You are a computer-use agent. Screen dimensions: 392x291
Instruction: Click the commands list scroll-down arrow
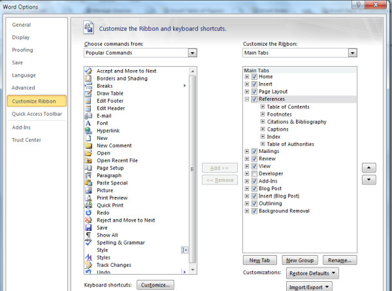(x=193, y=270)
